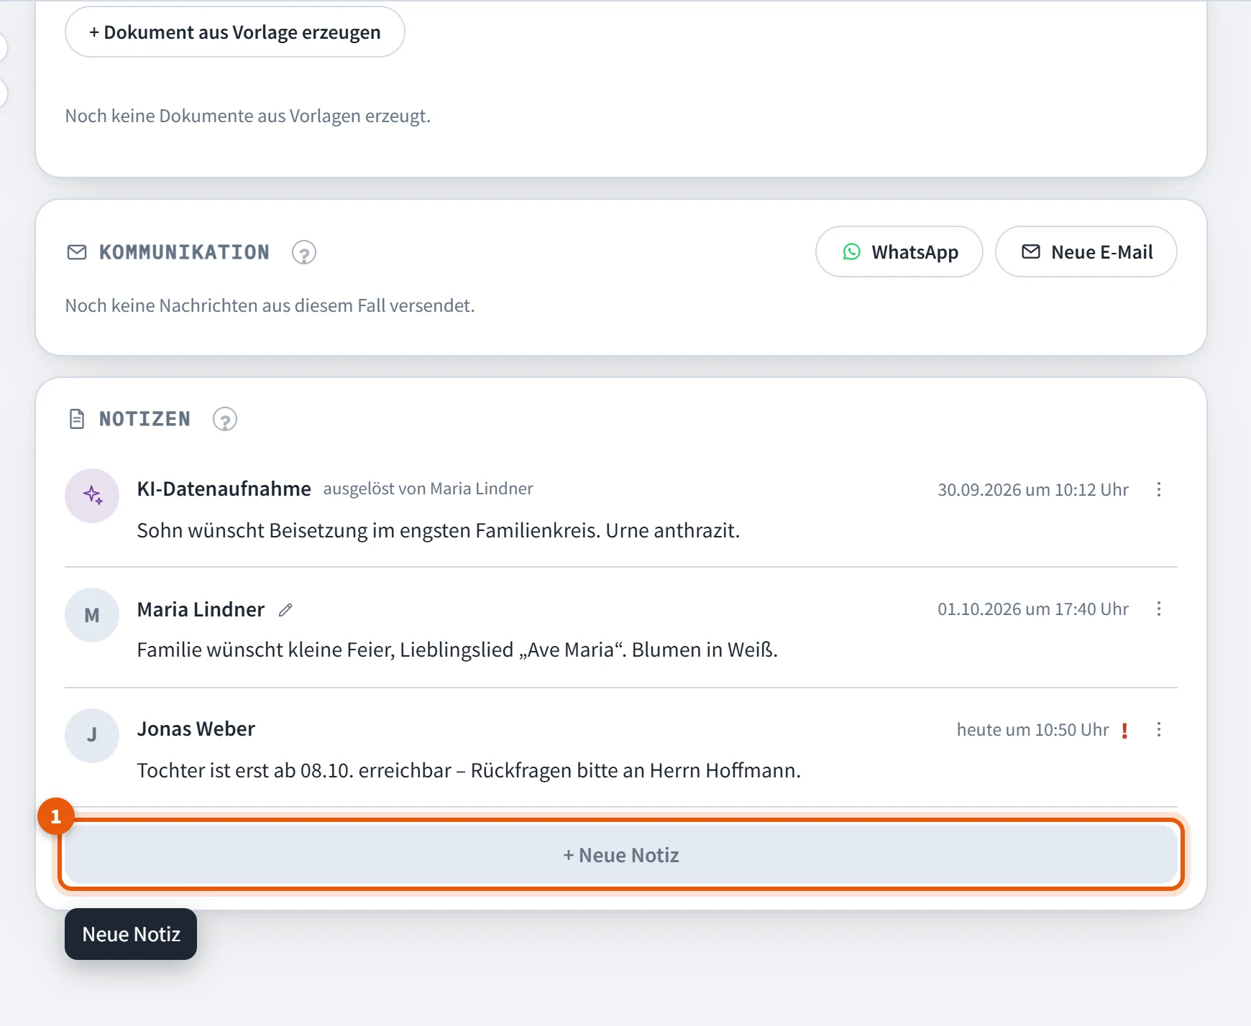The width and height of the screenshot is (1251, 1026).
Task: Open help icon beside Notizen heading
Action: pos(225,419)
